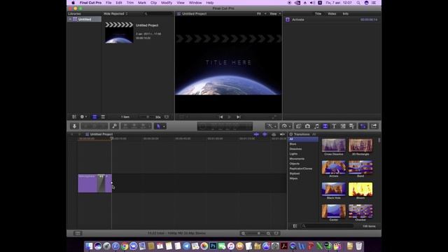448x252 pixels.
Task: Open the Mark menu
Action: (142, 3)
